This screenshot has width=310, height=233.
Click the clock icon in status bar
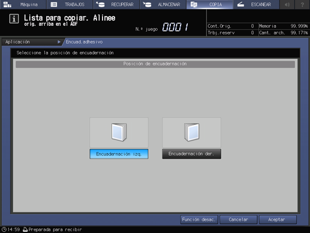point(4,229)
